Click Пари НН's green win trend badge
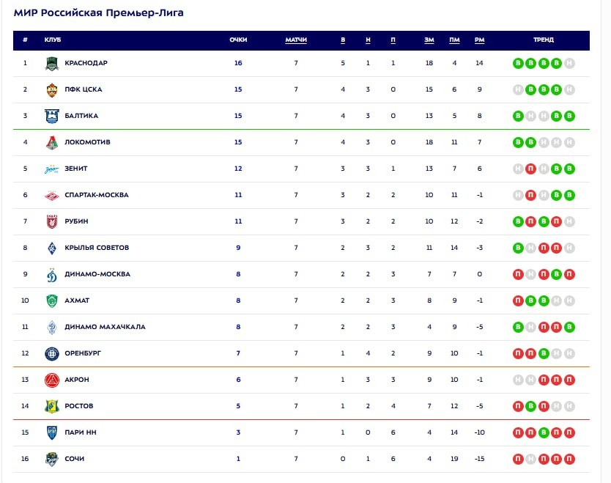The height and width of the screenshot is (483, 611). click(544, 432)
